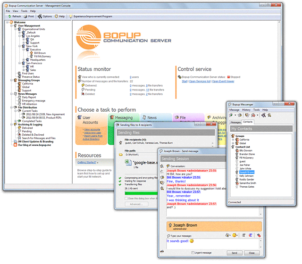Click the View accounts link

[92, 130]
